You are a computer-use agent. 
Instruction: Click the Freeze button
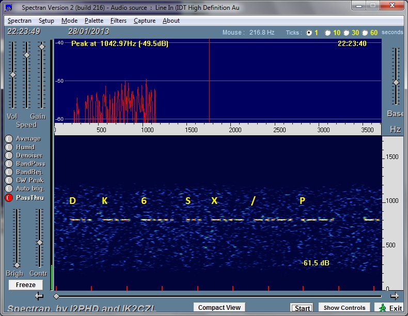point(25,285)
